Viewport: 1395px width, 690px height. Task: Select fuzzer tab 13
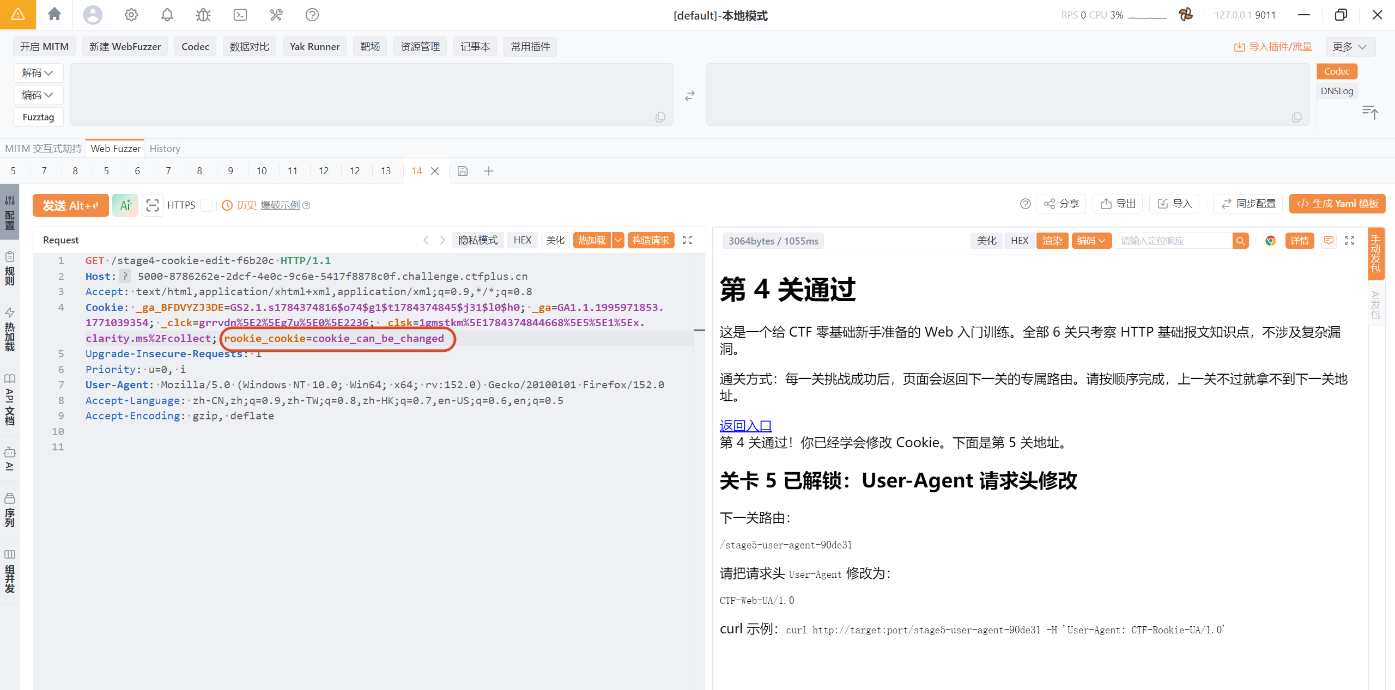386,171
